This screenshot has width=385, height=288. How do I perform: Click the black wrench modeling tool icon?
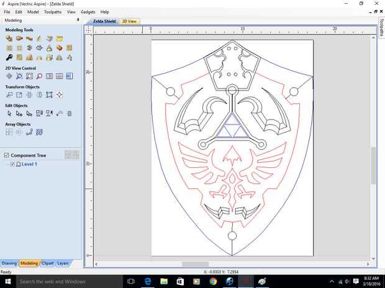pos(9,58)
